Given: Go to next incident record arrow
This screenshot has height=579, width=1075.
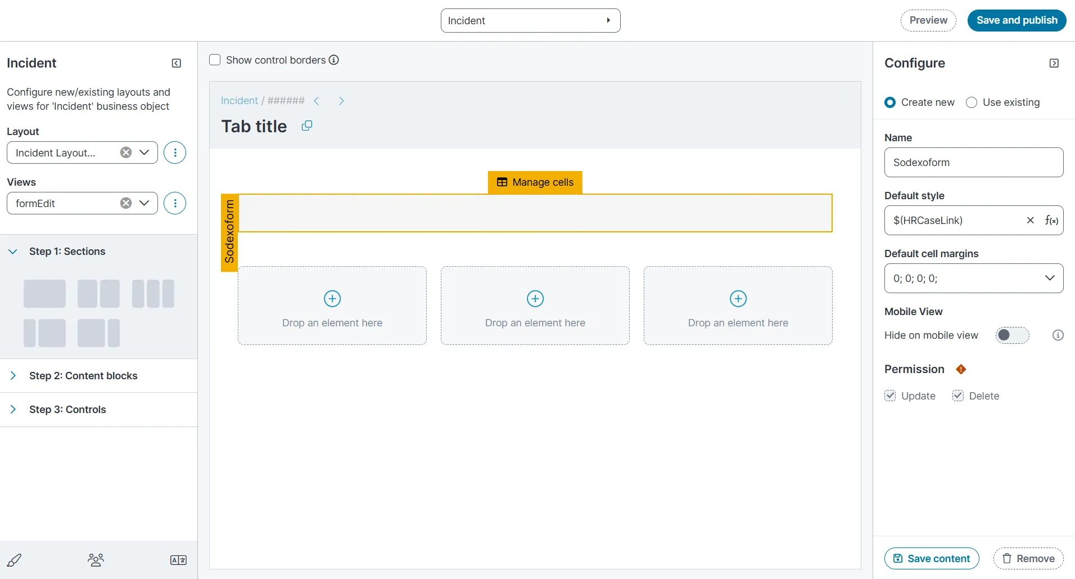Looking at the screenshot, I should click(x=341, y=101).
